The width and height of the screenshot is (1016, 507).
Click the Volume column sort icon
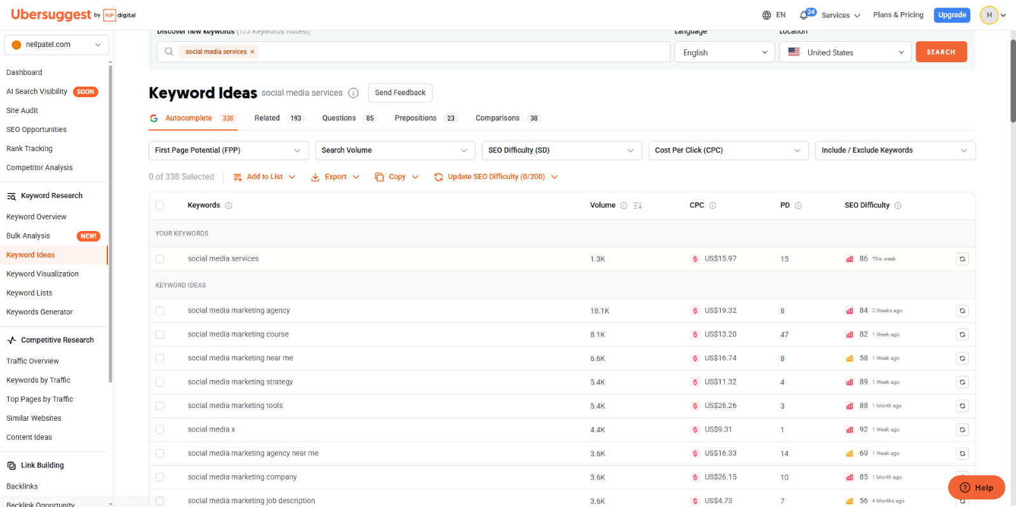[x=638, y=206]
